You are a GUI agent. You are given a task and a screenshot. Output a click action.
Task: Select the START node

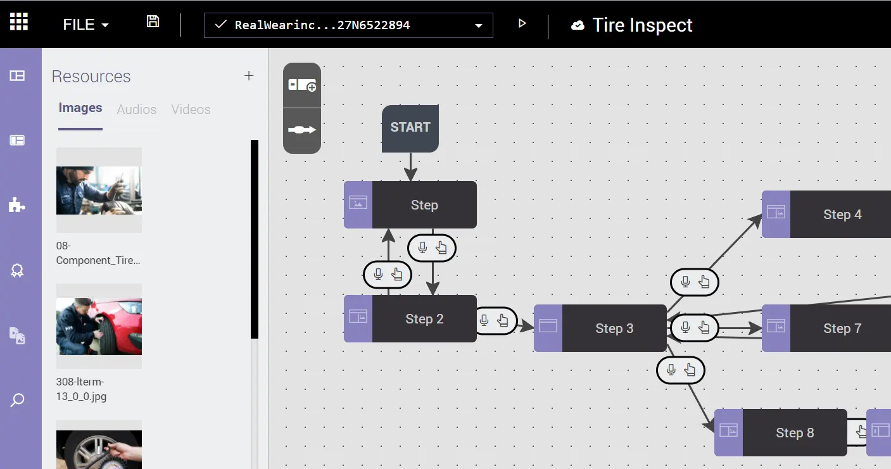410,128
